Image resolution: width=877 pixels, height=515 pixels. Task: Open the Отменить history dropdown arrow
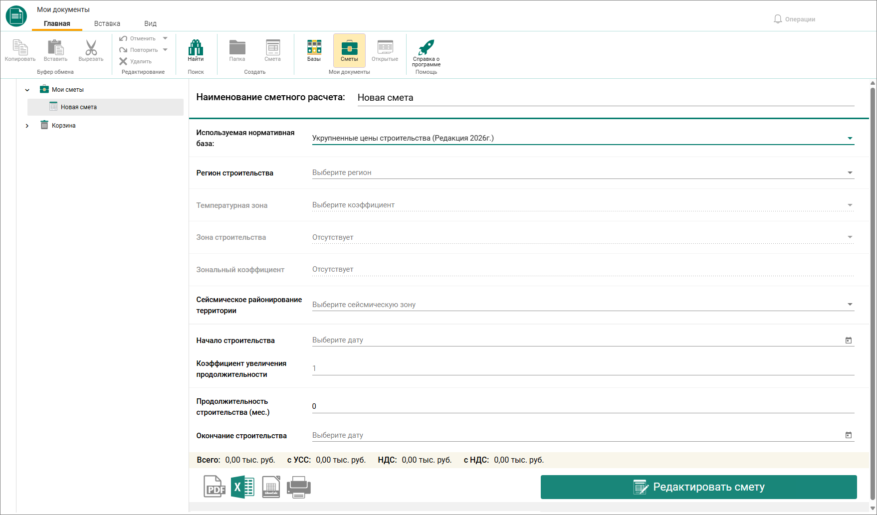[x=165, y=38]
